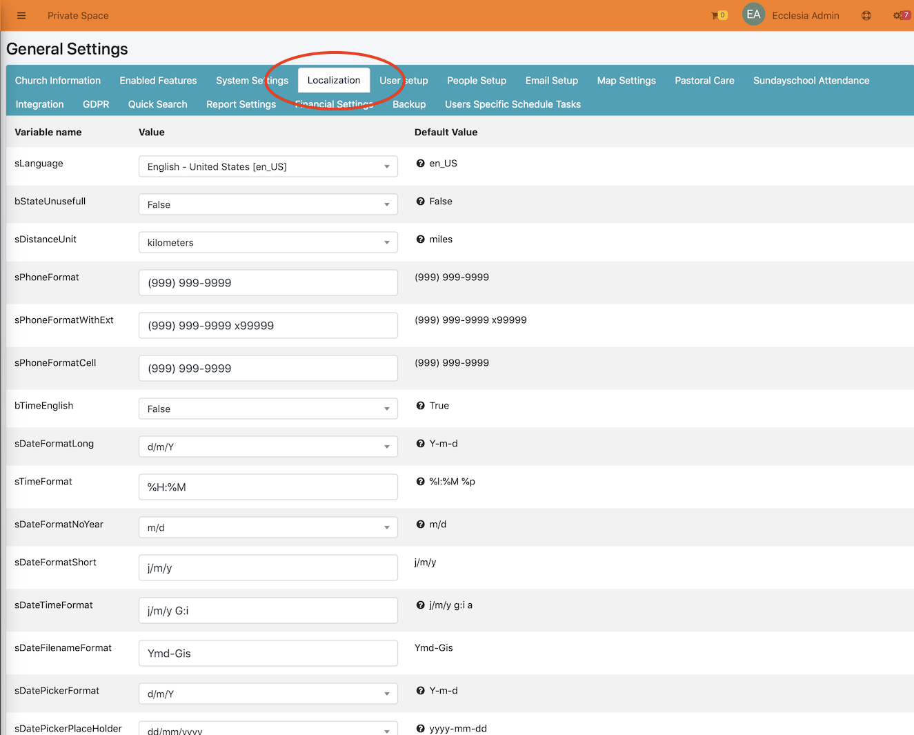This screenshot has width=914, height=735.
Task: Select the Localization tab
Action: [x=334, y=80]
